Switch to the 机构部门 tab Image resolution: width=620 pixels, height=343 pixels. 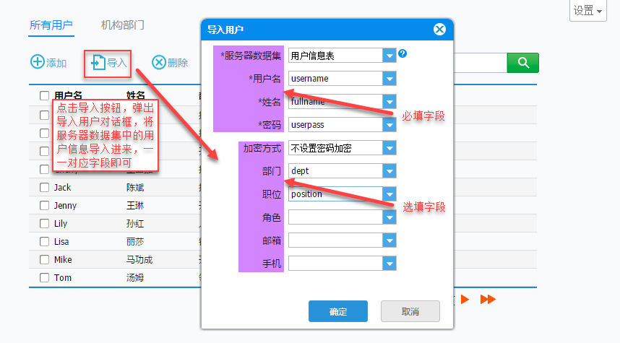click(x=123, y=25)
